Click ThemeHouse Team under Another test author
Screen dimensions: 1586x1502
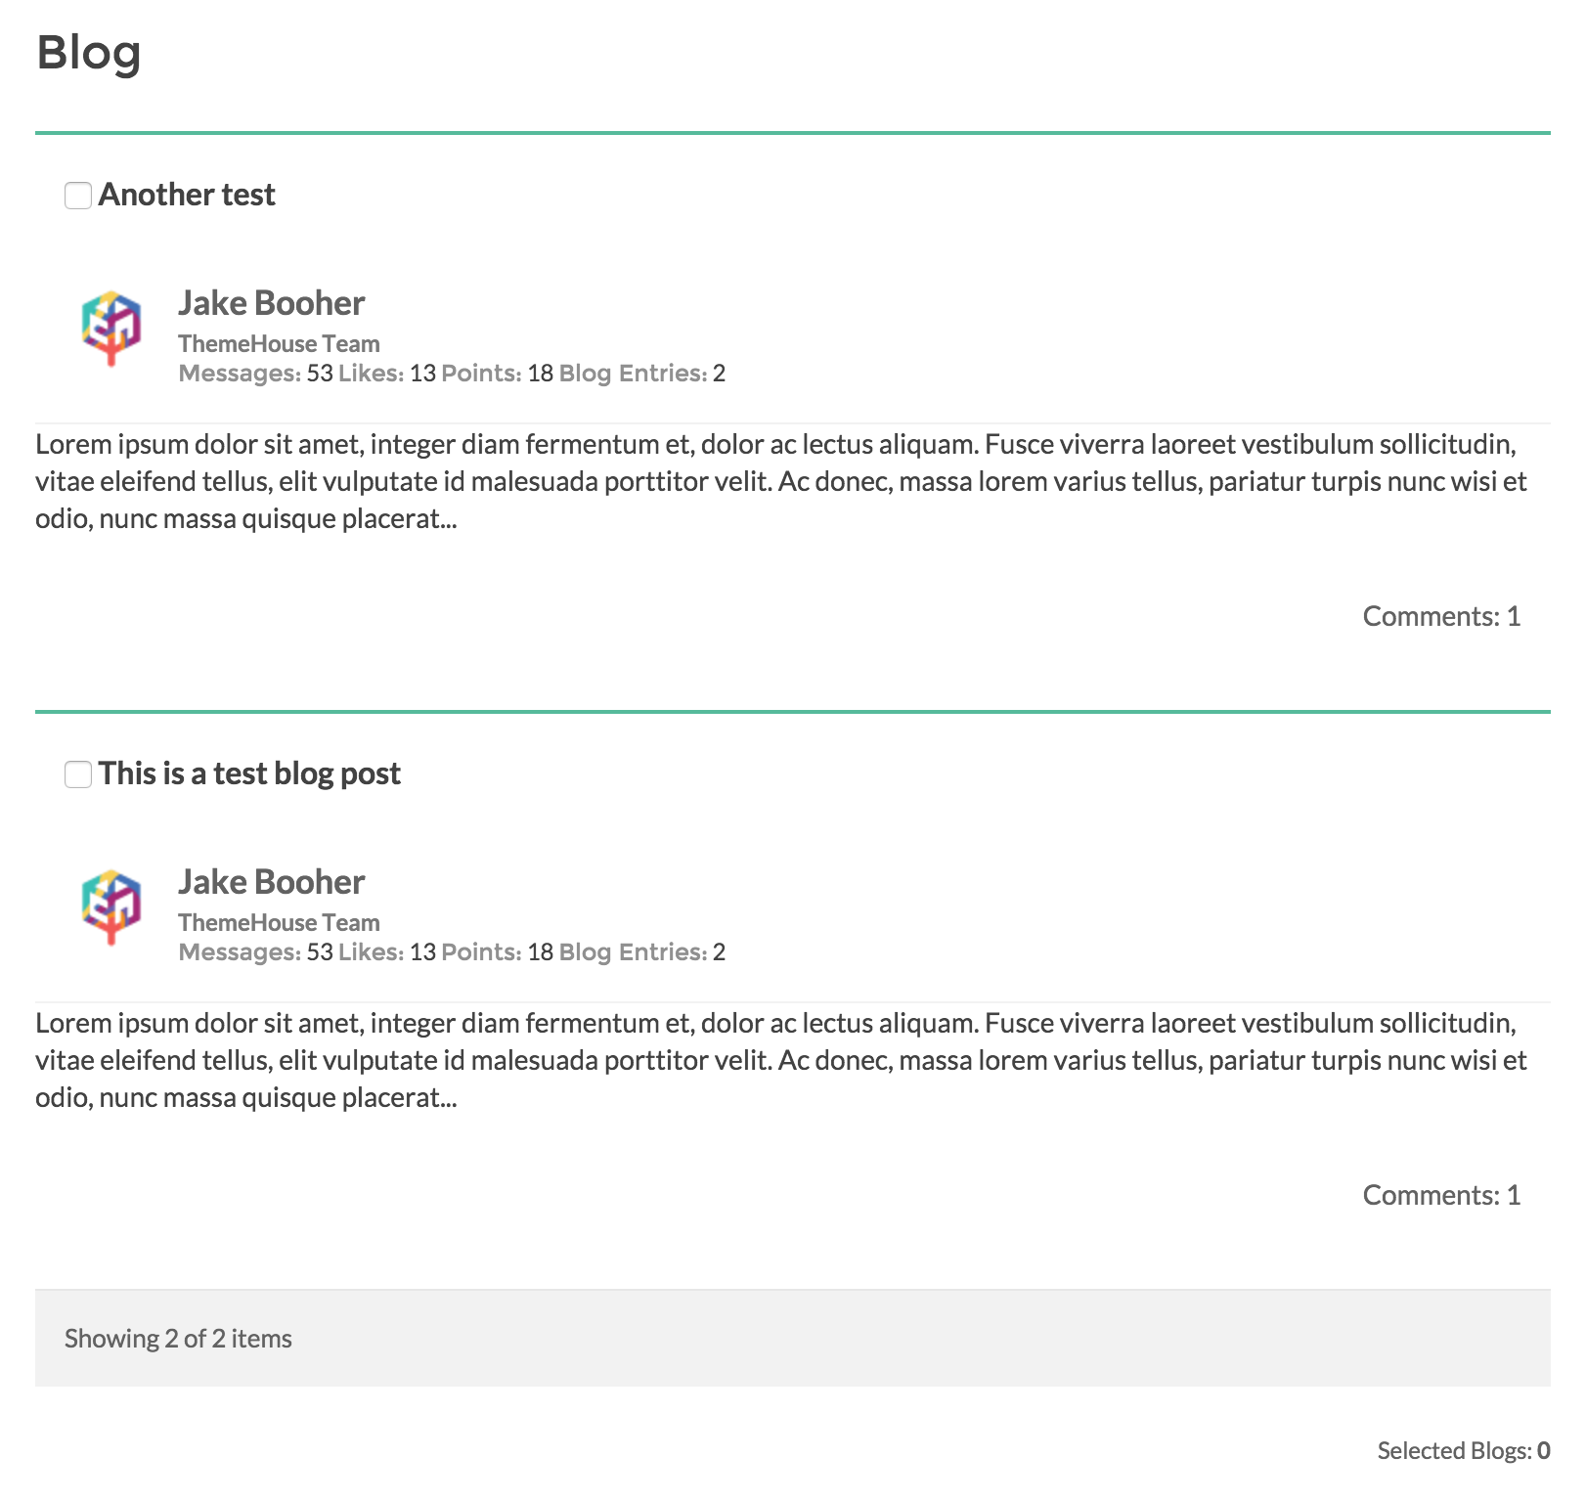click(279, 344)
